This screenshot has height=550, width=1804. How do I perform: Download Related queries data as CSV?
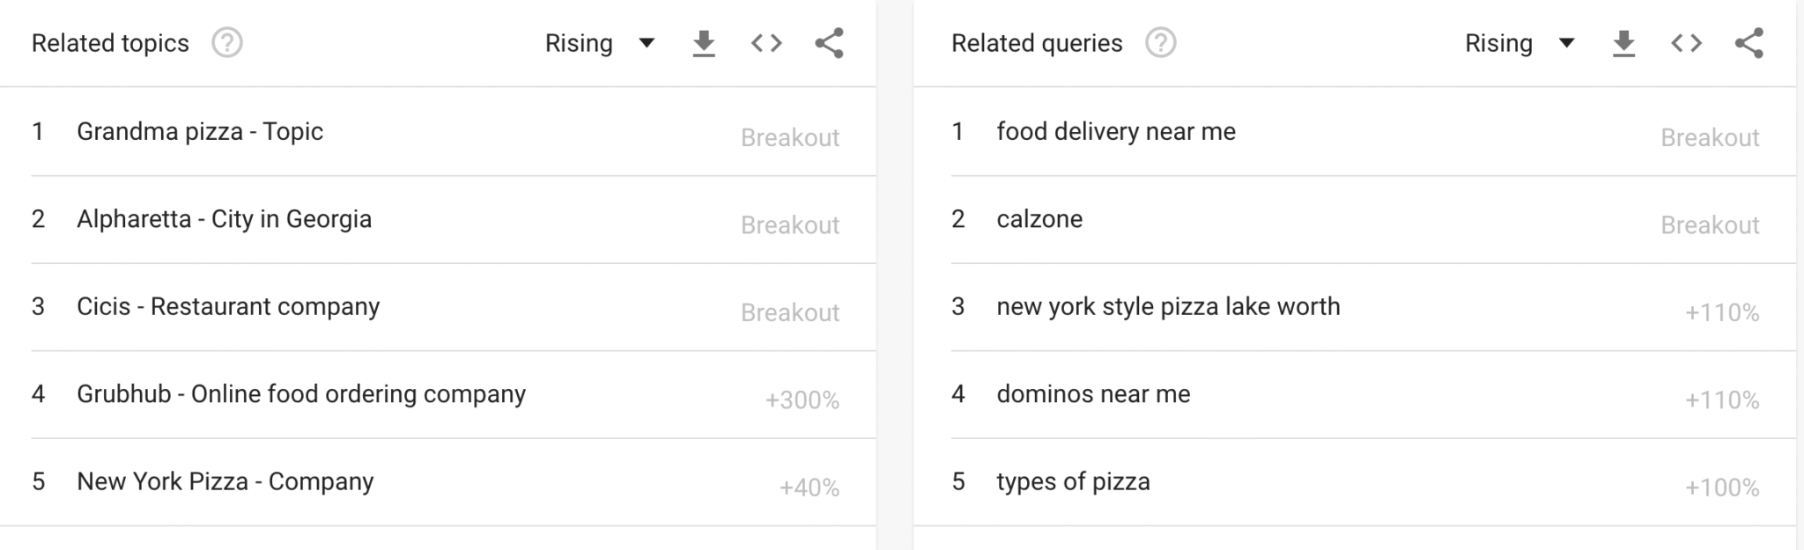(1623, 43)
